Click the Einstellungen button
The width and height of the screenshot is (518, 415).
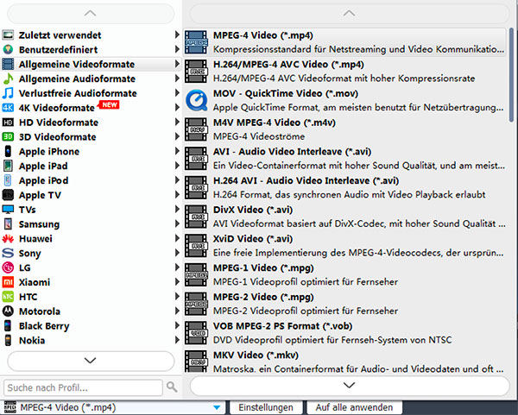266,407
